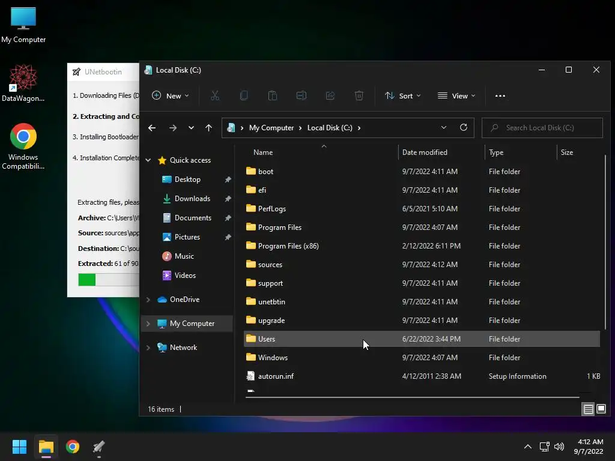Open the View dropdown

pyautogui.click(x=456, y=95)
